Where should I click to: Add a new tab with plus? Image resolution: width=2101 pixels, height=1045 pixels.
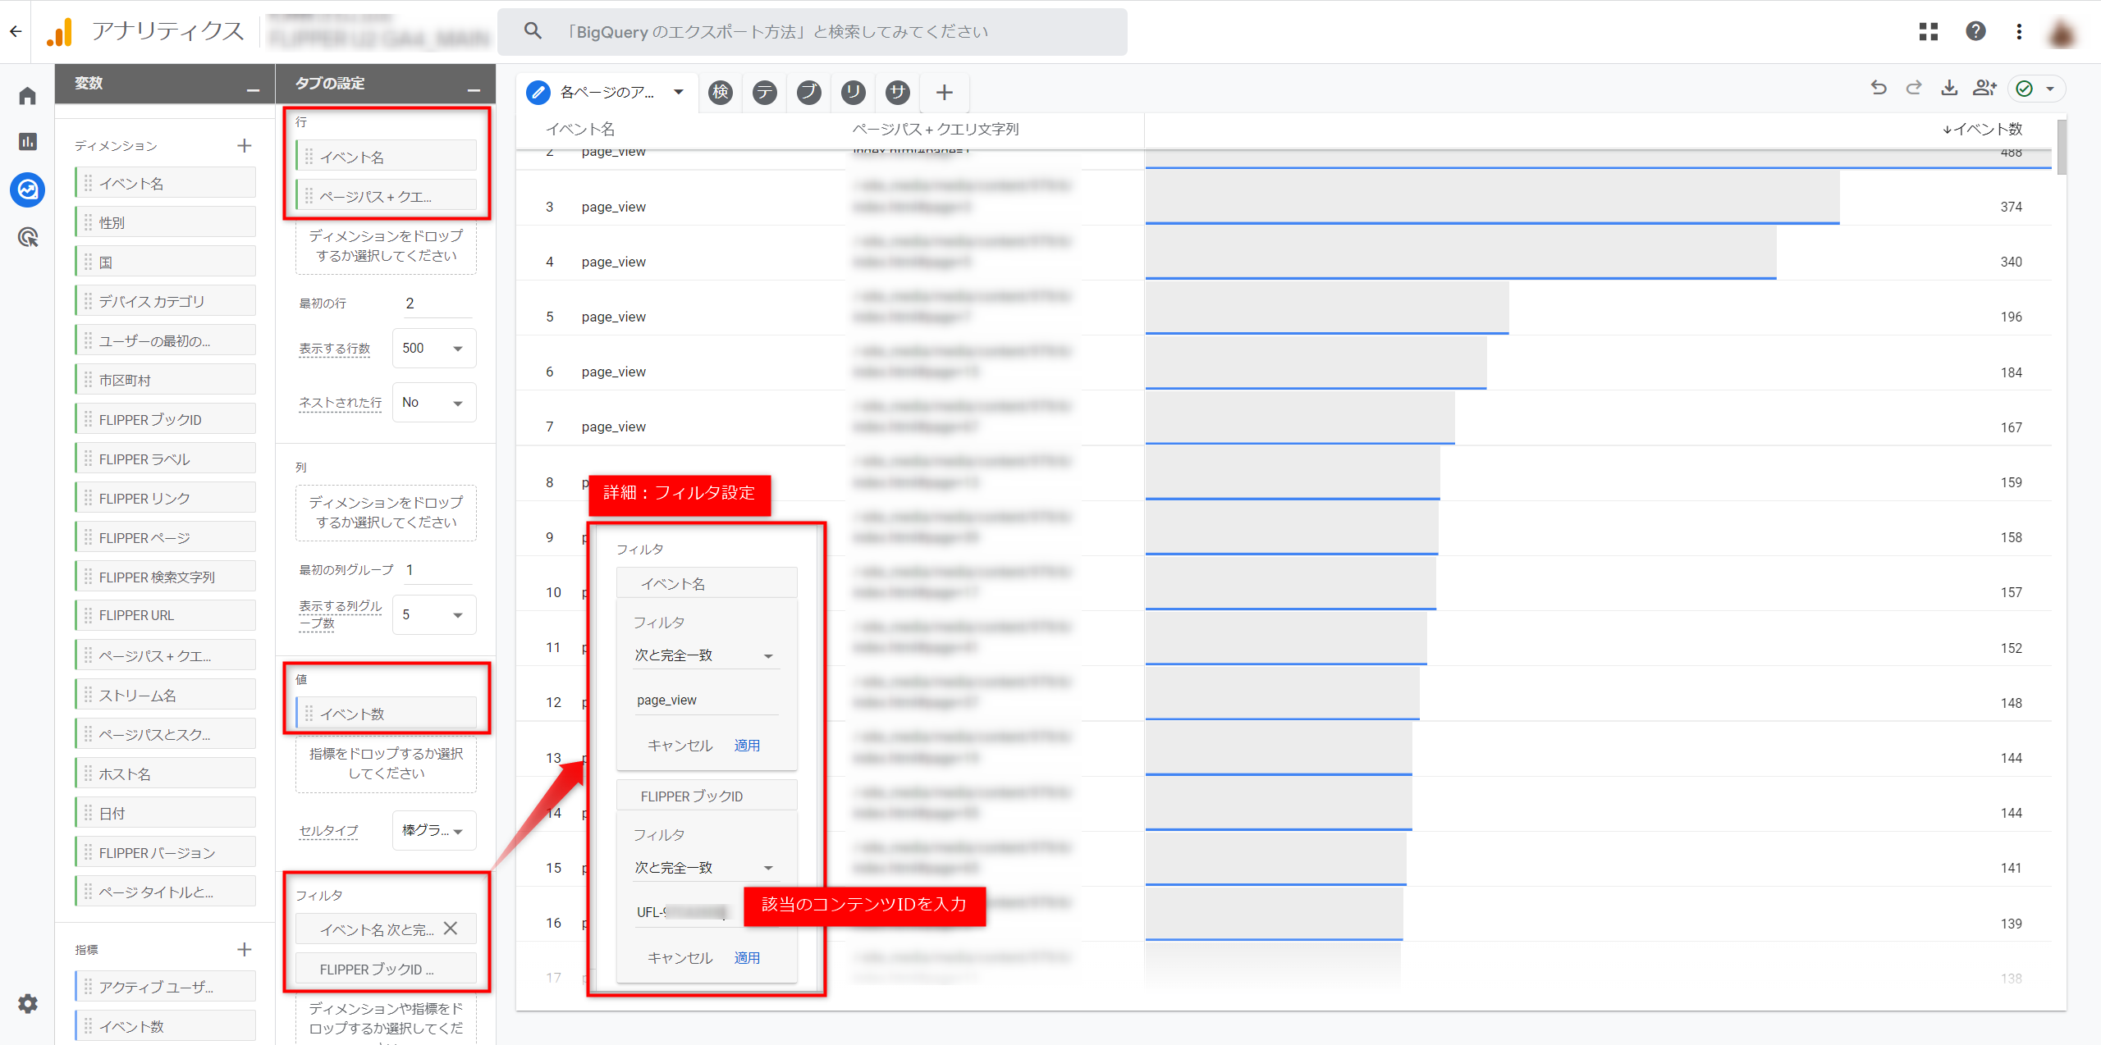[945, 92]
